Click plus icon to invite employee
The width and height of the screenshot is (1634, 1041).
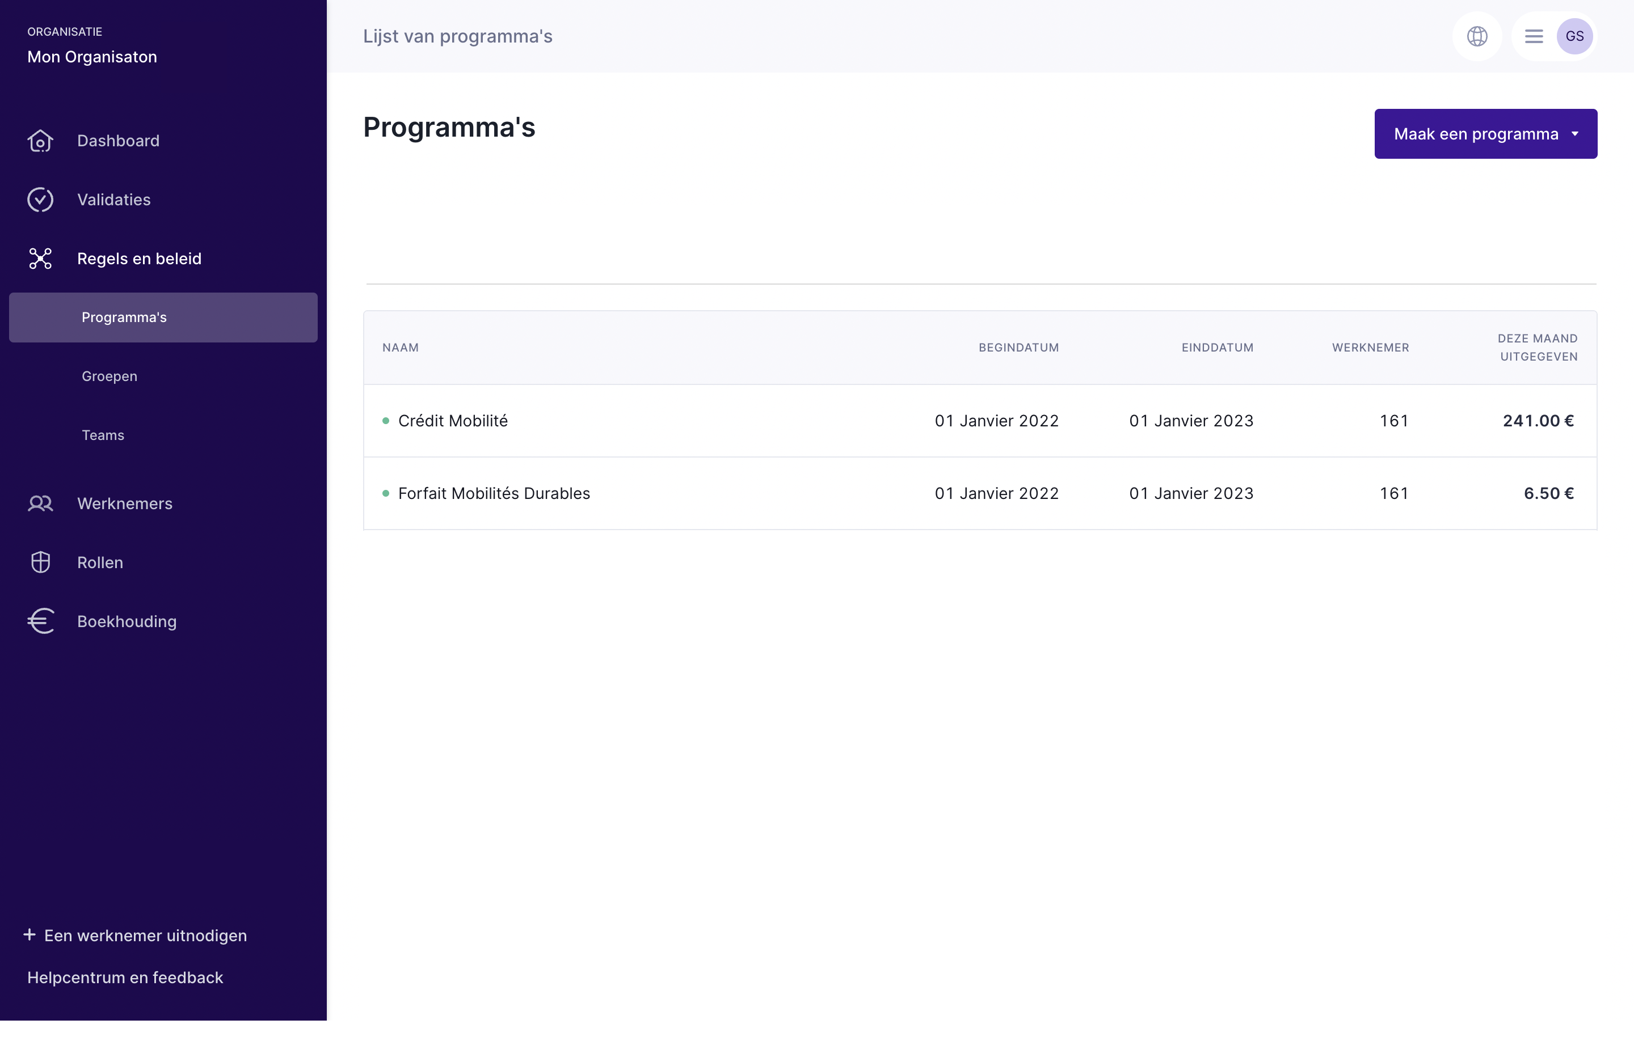29,934
